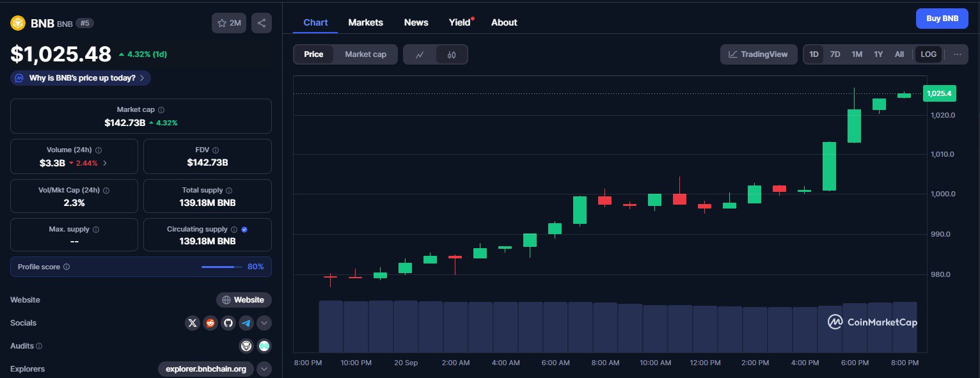Select the 1M time range
Image resolution: width=980 pixels, height=378 pixels.
pyautogui.click(x=857, y=54)
